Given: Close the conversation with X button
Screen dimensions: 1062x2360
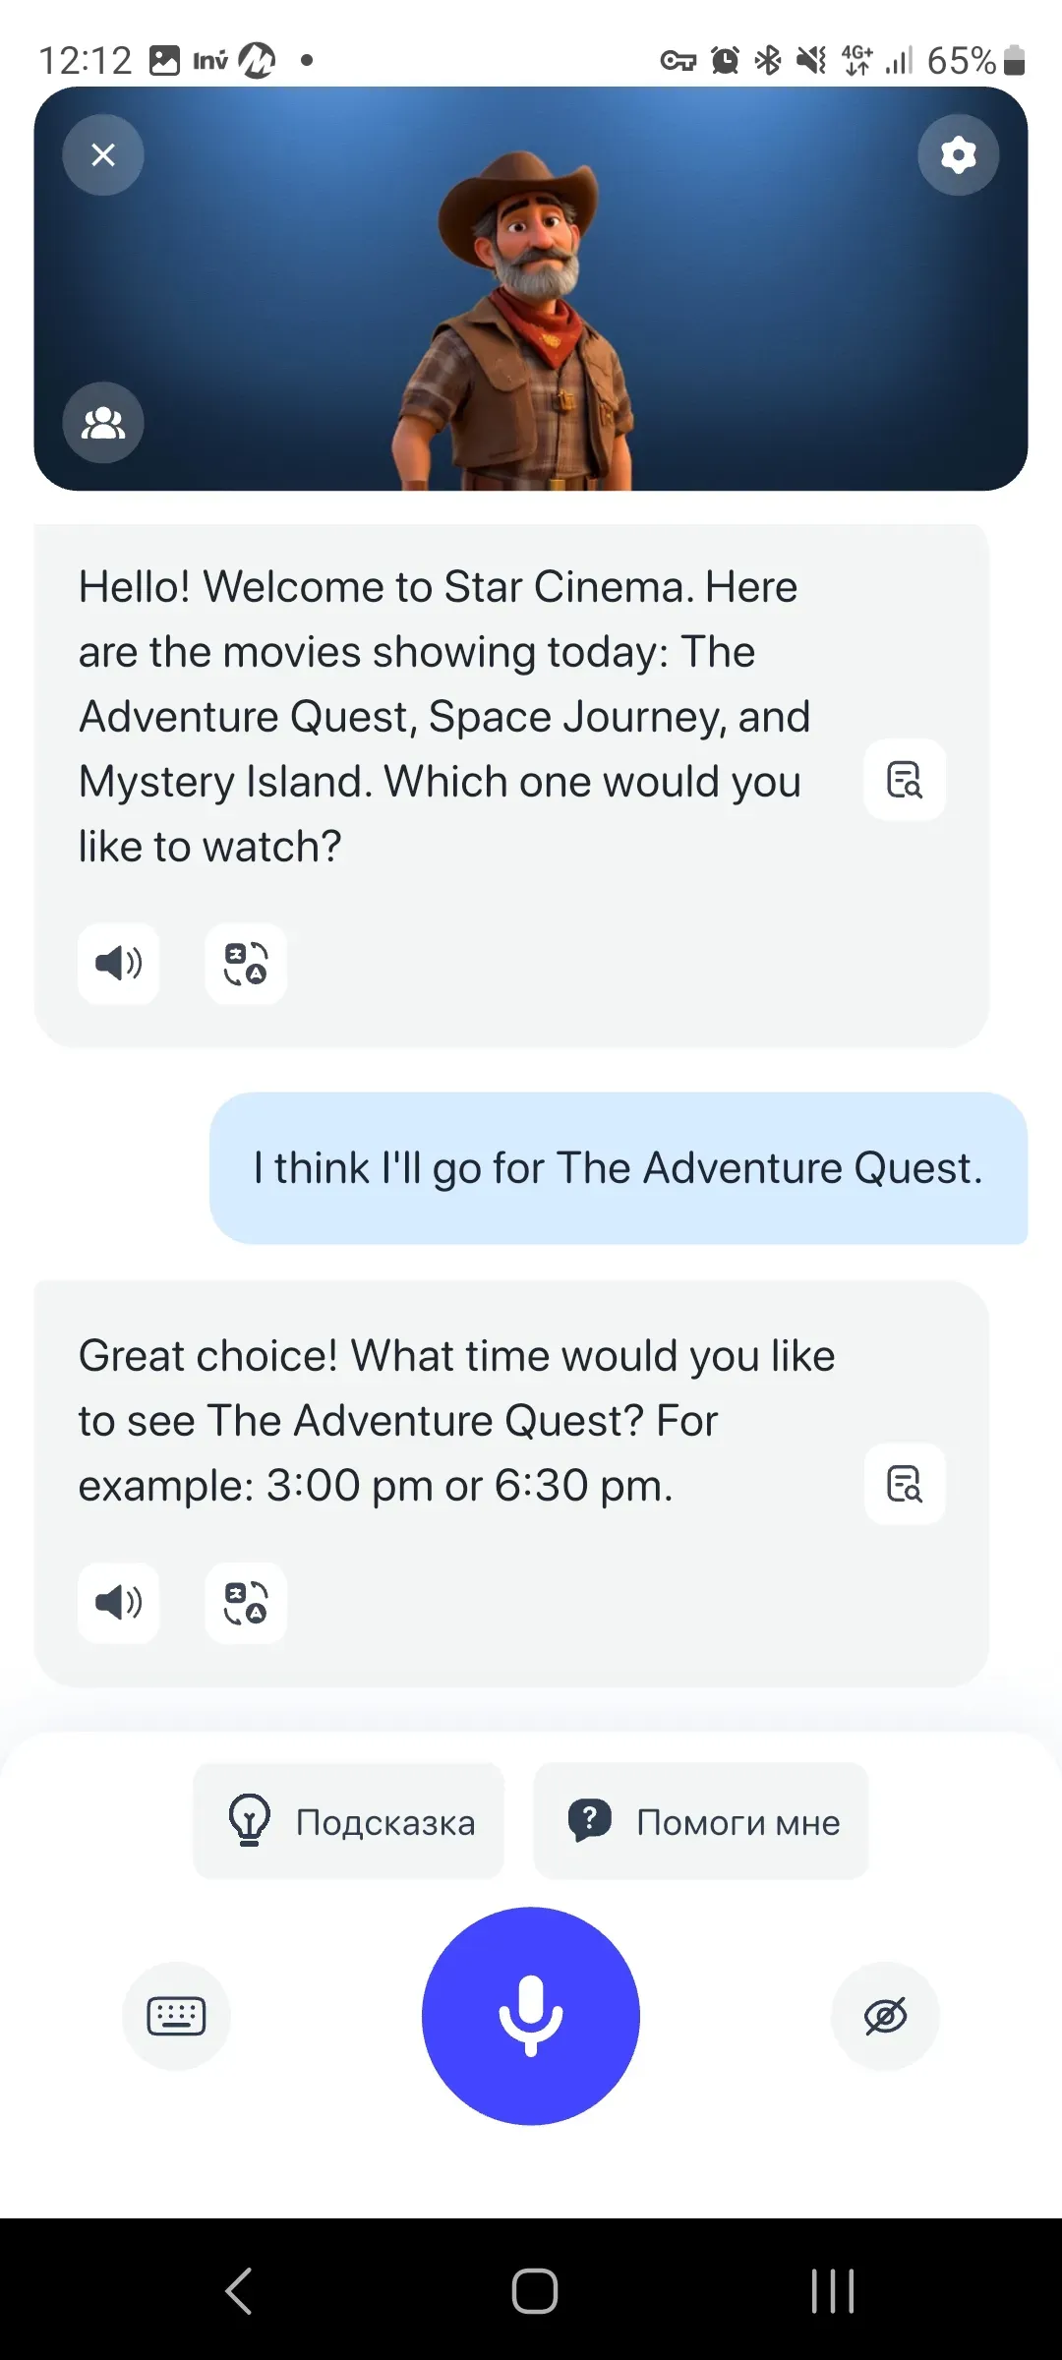Looking at the screenshot, I should pos(103,154).
